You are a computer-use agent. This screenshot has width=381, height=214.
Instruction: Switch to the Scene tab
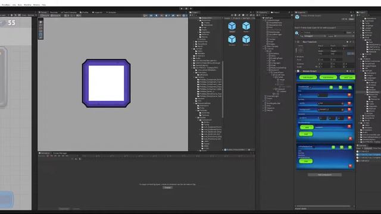pyautogui.click(x=43, y=12)
